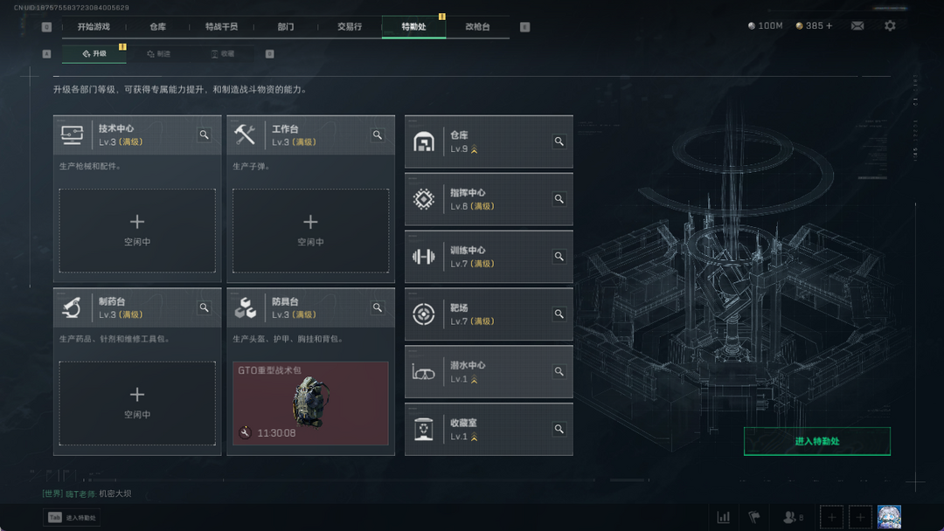This screenshot has width=944, height=531.
Task: Open the mail envelope icon
Action: point(857,26)
